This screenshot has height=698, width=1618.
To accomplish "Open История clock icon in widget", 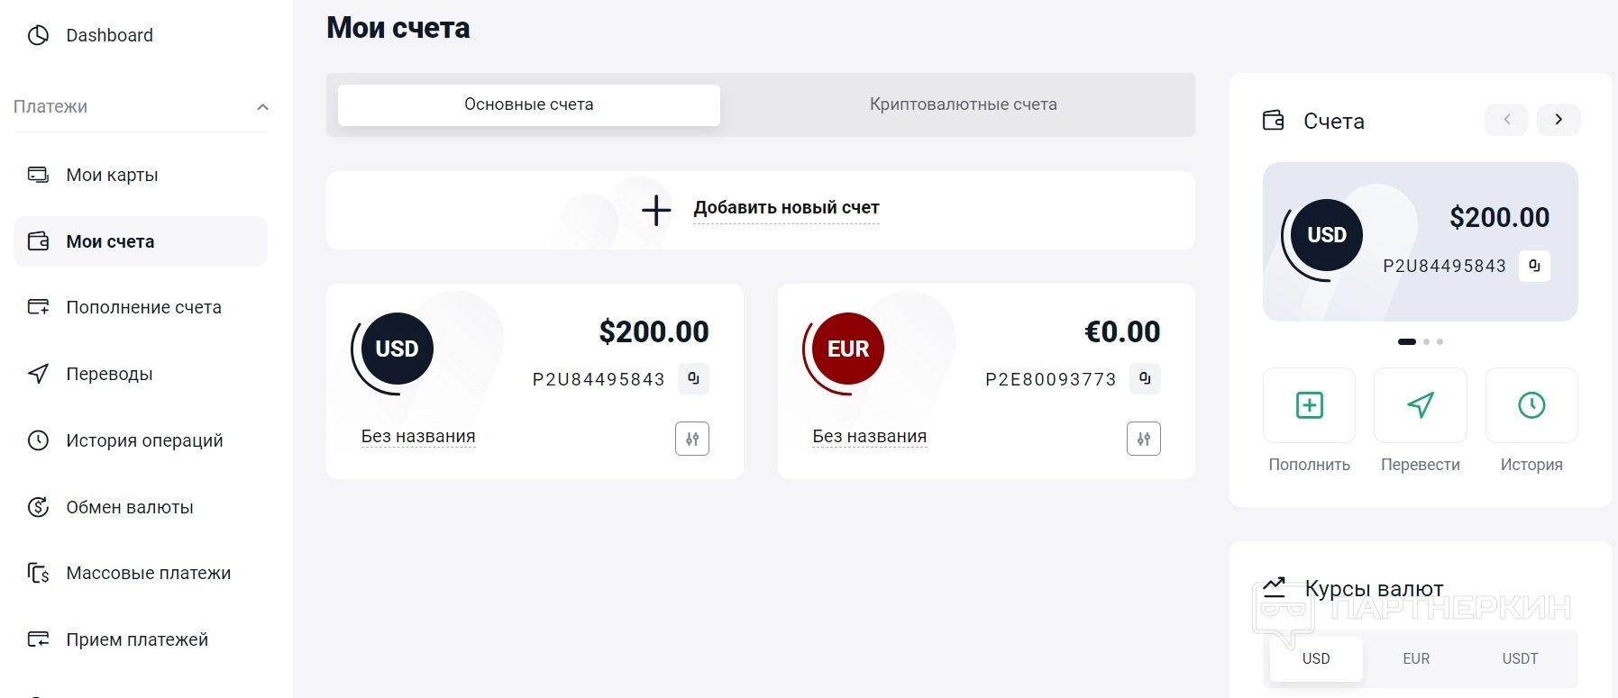I will coord(1531,405).
